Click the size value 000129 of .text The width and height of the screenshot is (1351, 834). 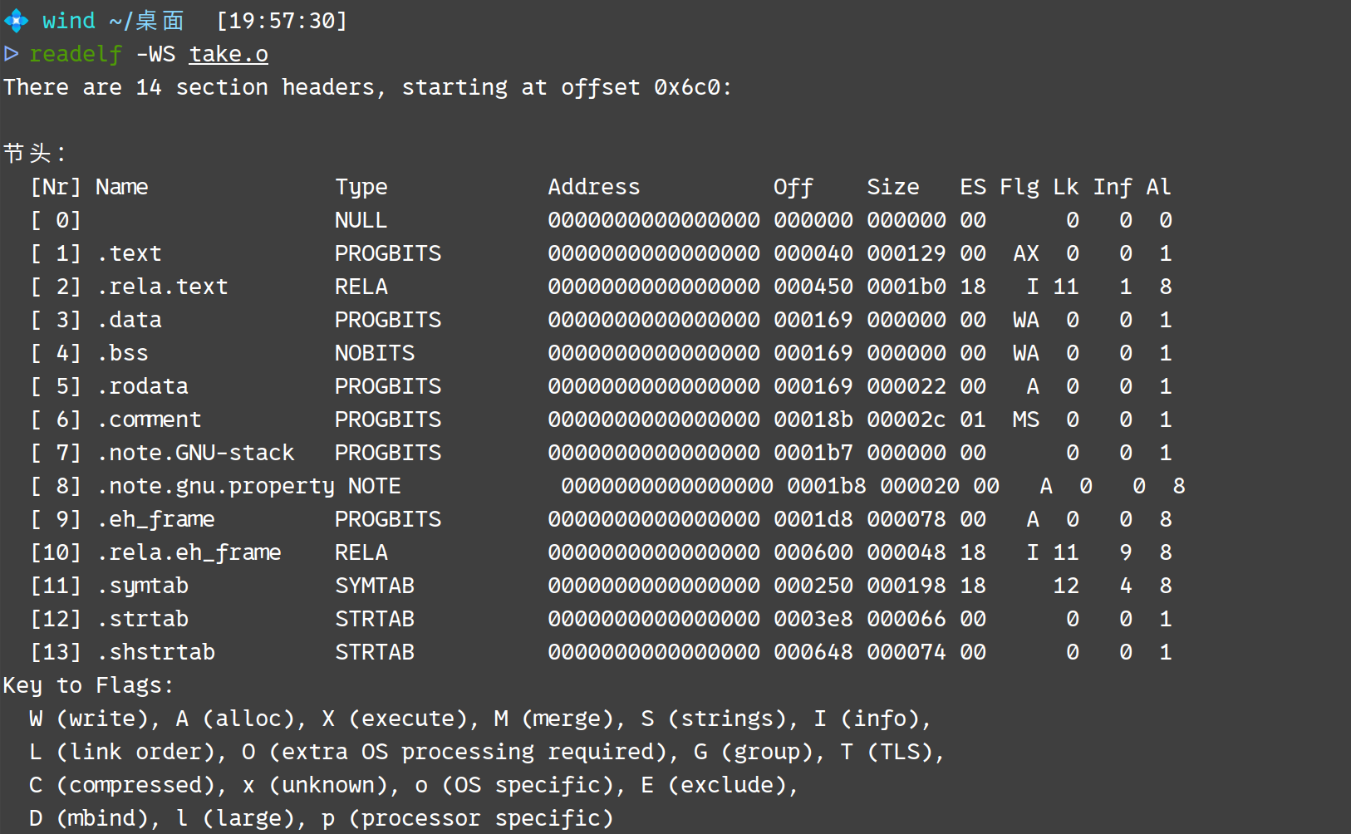[x=906, y=253]
